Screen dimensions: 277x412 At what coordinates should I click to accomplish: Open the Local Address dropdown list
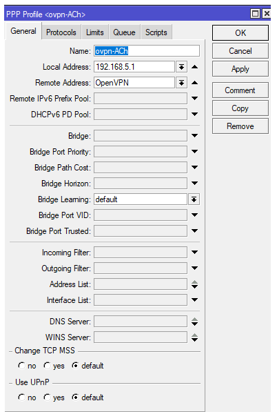click(181, 67)
